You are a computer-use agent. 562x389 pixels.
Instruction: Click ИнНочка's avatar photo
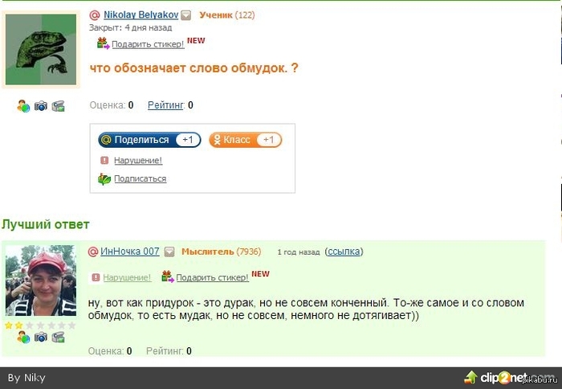(x=41, y=280)
